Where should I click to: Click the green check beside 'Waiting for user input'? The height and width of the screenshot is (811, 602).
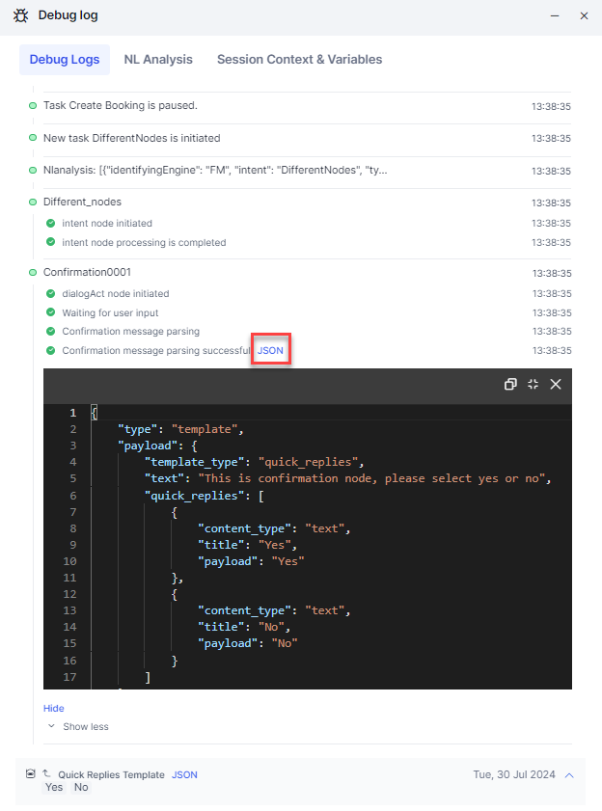coord(50,312)
